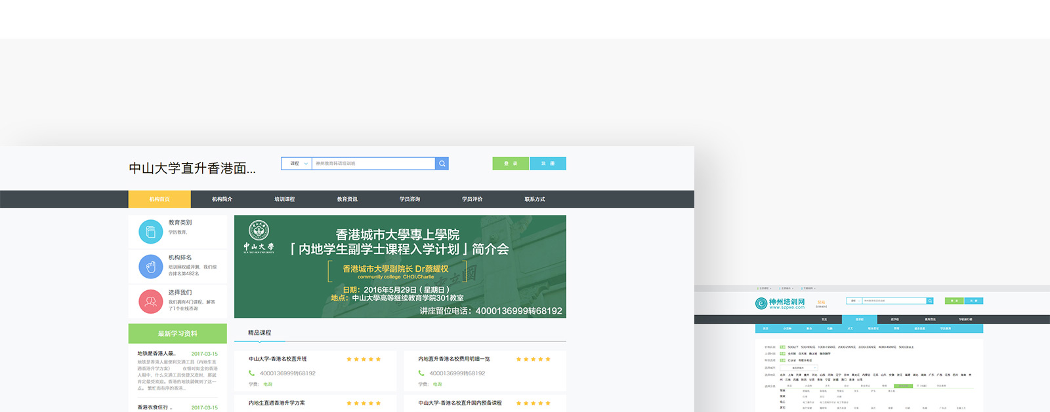Screen dimensions: 1050x412
Task: Click the blue 注册 register button
Action: (x=548, y=164)
